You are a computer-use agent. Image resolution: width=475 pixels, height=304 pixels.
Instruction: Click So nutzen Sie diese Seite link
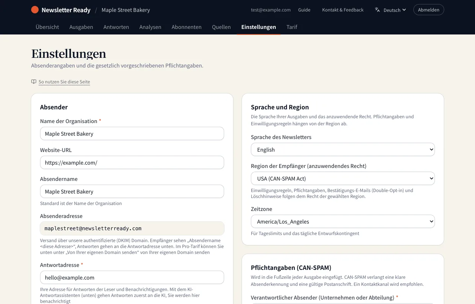click(x=64, y=82)
